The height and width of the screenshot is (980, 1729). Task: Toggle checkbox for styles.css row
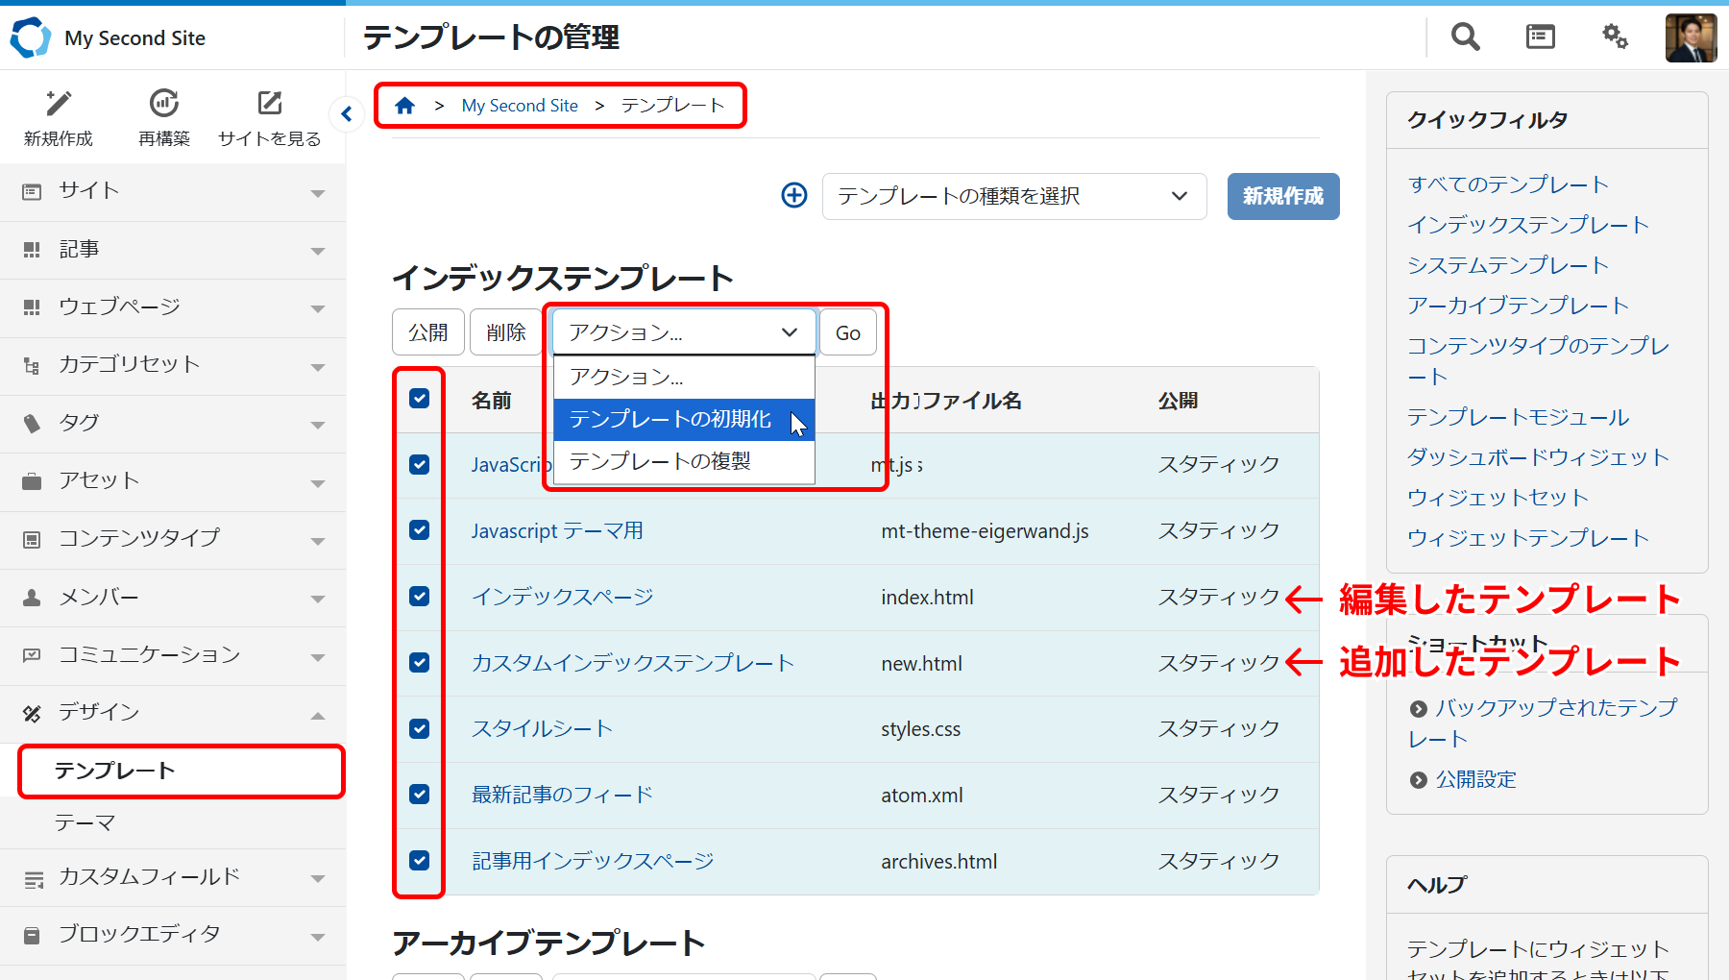[x=420, y=729]
